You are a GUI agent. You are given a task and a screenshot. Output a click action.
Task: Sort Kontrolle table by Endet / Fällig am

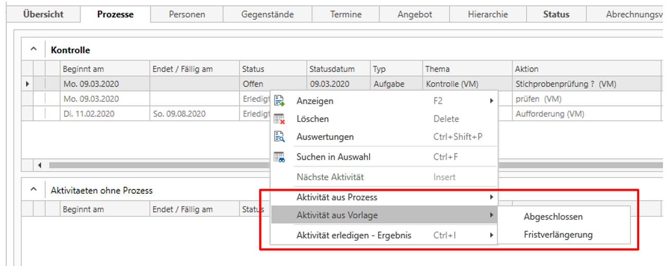195,69
